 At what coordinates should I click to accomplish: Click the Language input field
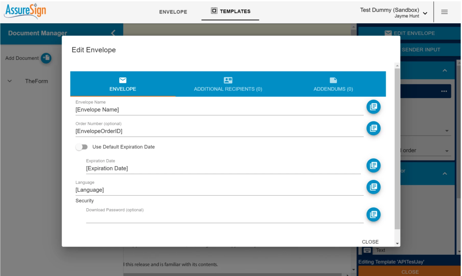pyautogui.click(x=219, y=190)
